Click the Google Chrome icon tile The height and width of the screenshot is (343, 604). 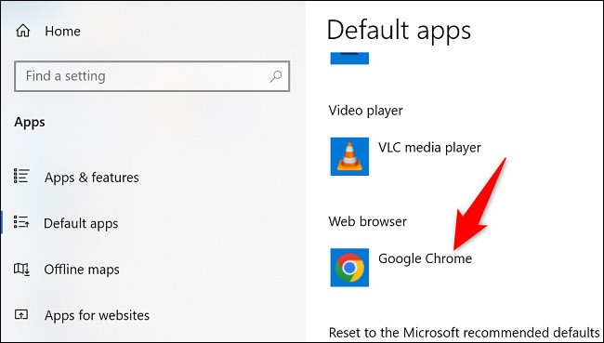[349, 268]
